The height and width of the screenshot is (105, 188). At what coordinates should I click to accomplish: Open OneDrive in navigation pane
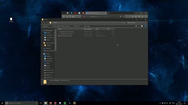pyautogui.click(x=47, y=48)
